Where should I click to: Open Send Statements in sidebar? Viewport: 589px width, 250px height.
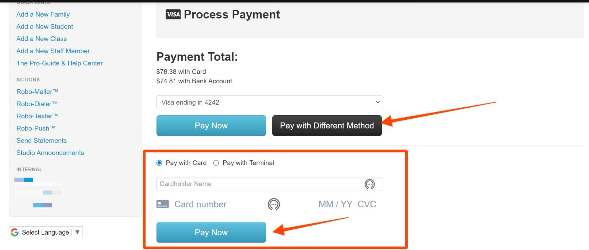pos(41,141)
